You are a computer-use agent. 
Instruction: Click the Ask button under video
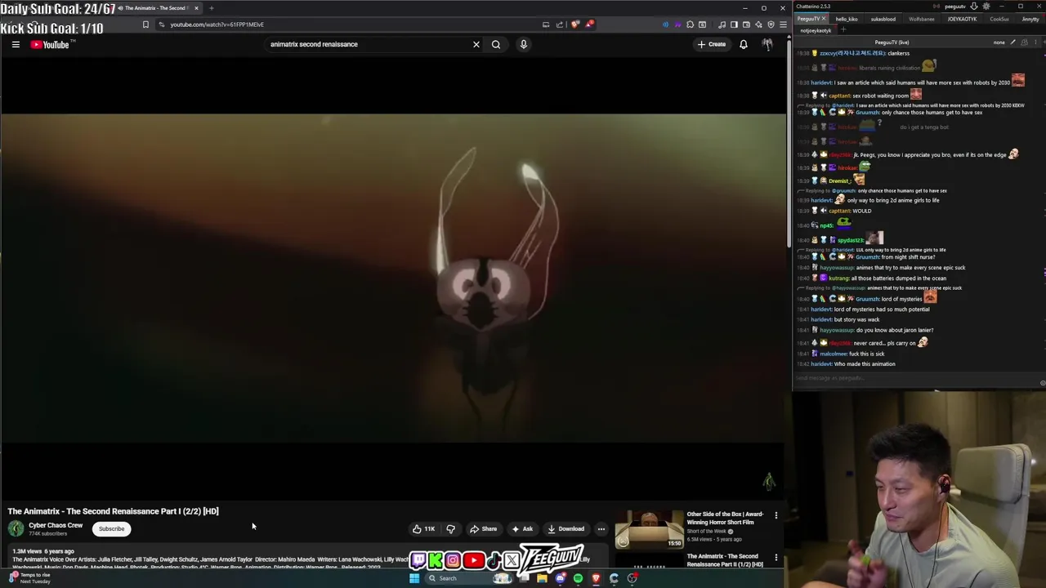[x=522, y=528]
